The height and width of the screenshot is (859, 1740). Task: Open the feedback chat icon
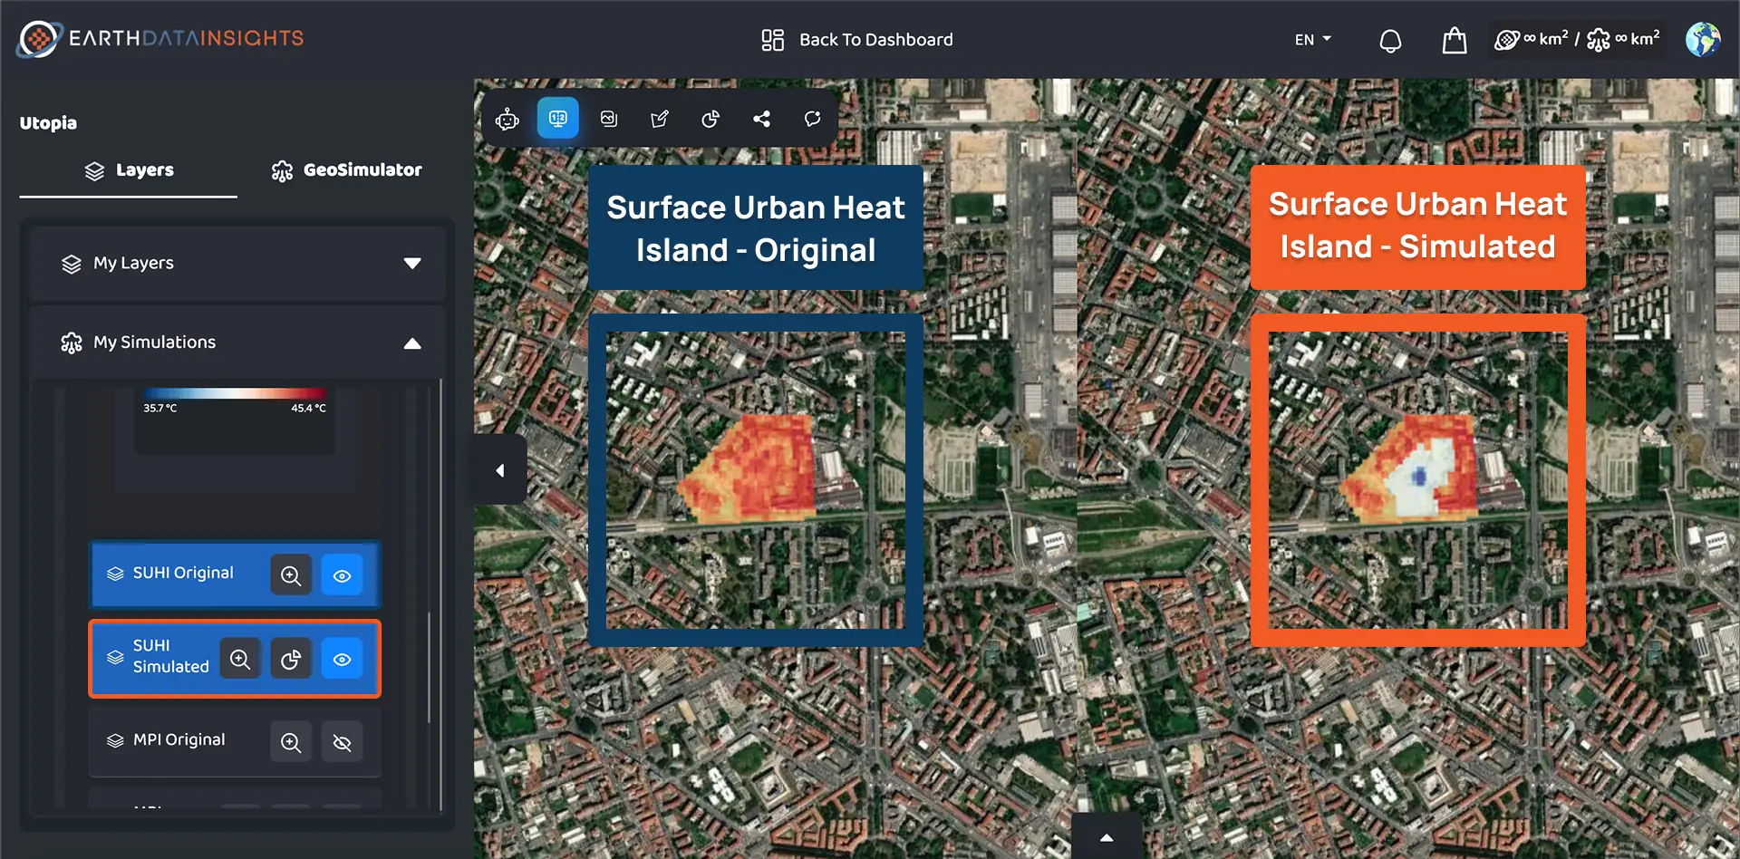pos(812,118)
